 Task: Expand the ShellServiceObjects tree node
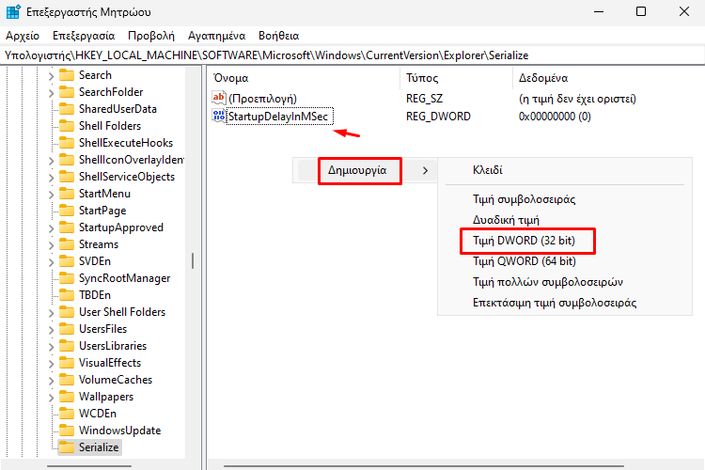(51, 178)
